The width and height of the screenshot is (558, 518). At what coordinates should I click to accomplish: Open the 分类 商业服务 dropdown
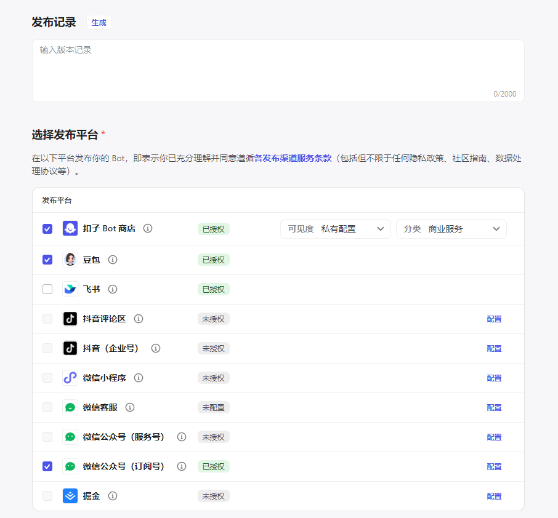[x=451, y=229]
